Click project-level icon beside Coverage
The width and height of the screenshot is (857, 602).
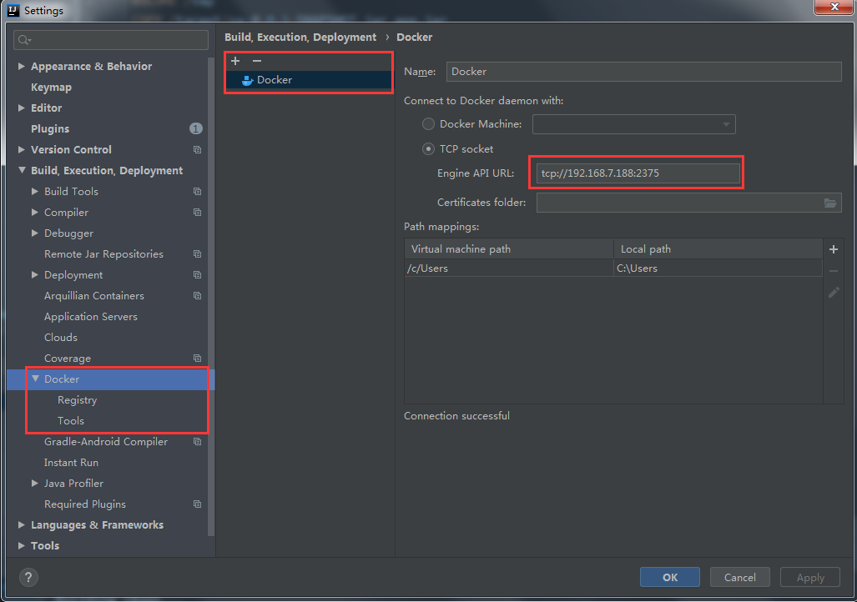(x=197, y=359)
